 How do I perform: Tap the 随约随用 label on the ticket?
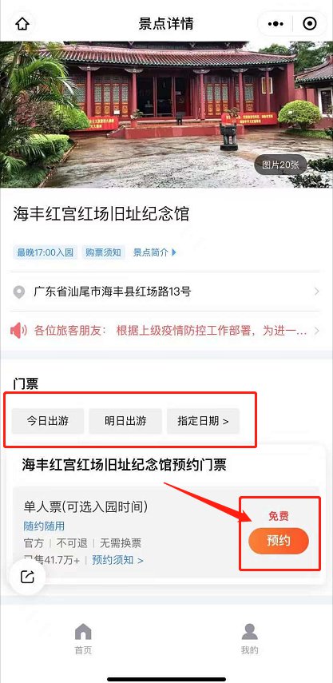click(x=44, y=526)
